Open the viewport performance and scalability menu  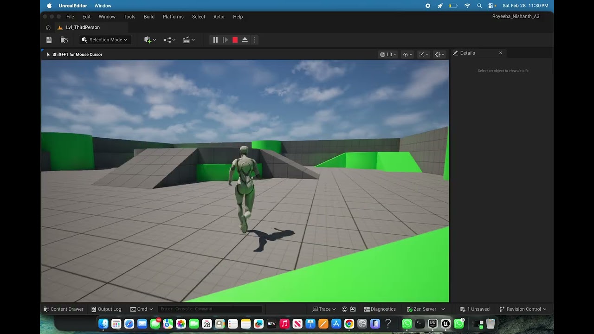[x=424, y=54]
